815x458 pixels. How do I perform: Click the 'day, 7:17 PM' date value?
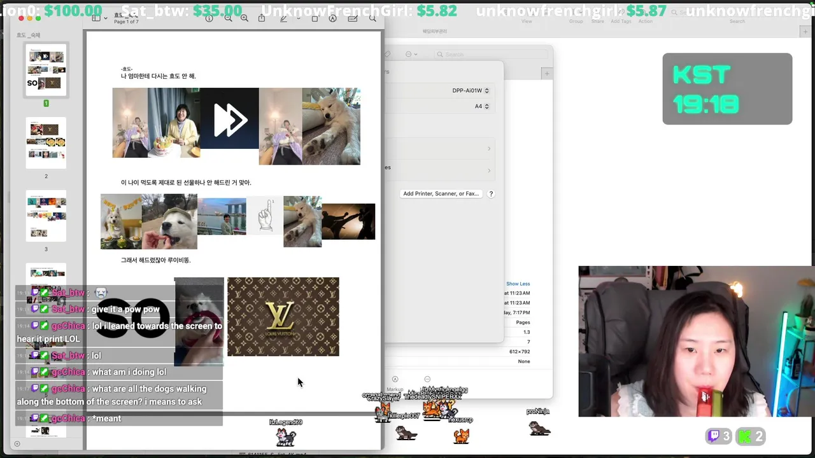pyautogui.click(x=517, y=313)
